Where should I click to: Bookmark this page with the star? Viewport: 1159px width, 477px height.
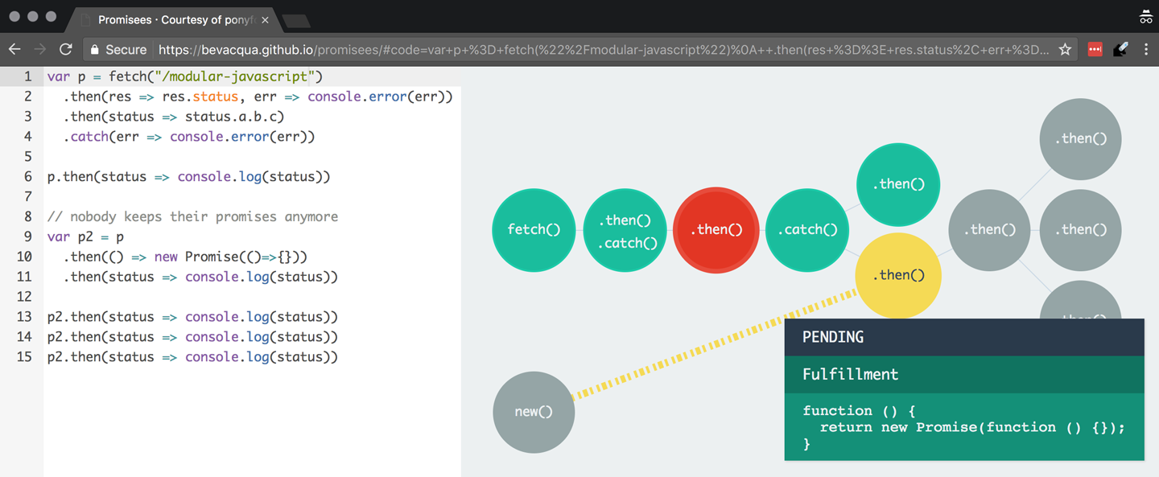click(x=1064, y=49)
